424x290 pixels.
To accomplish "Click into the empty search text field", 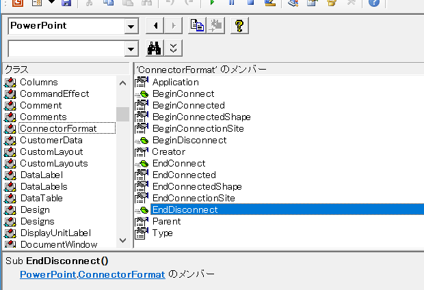I will [x=66, y=49].
